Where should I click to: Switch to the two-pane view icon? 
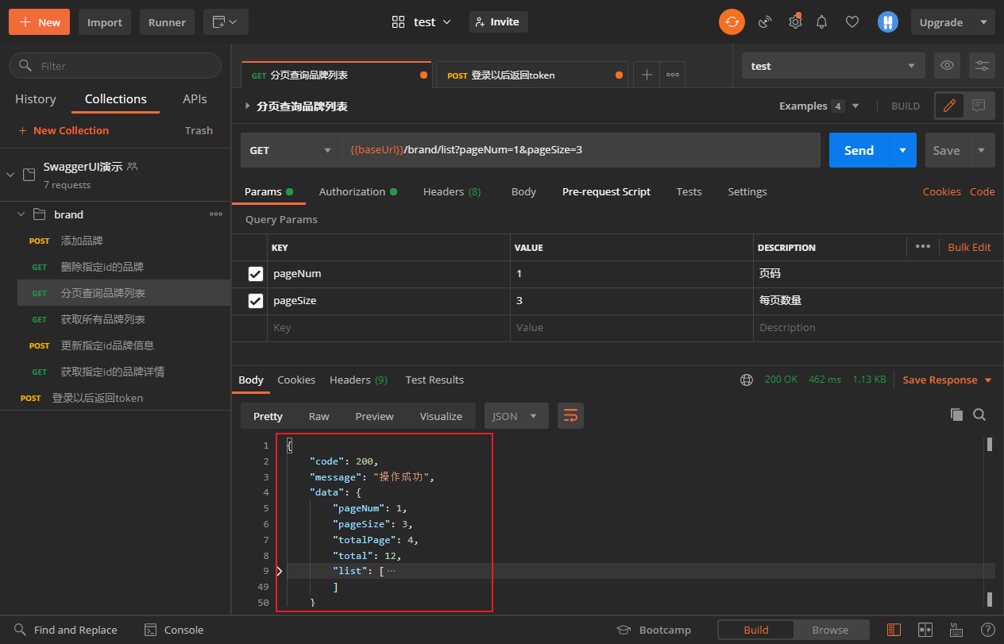click(x=925, y=630)
